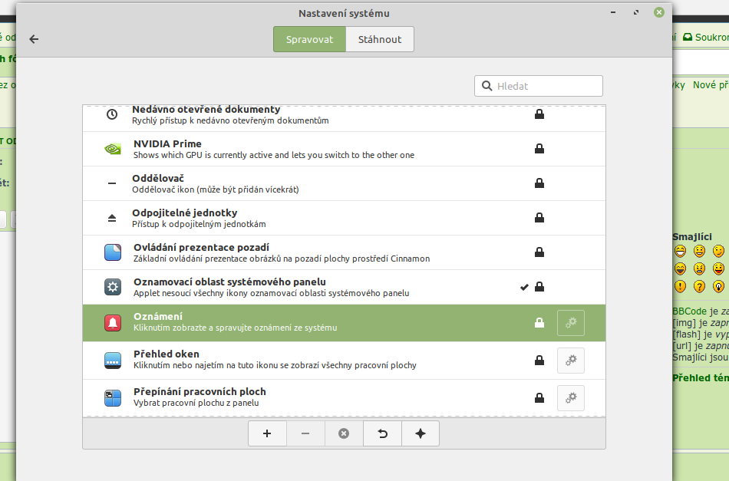The height and width of the screenshot is (481, 729).
Task: Click the restore defaults undo arrow button
Action: tap(382, 433)
